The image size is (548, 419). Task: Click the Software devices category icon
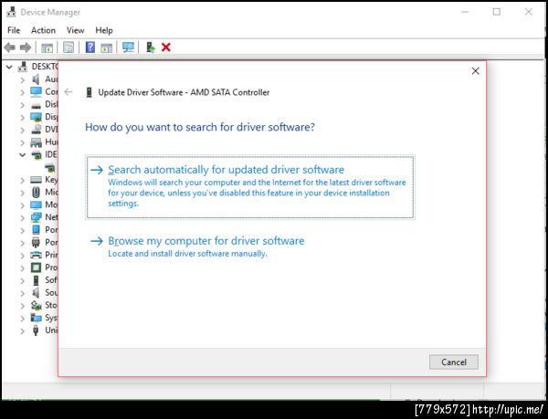[x=36, y=280]
